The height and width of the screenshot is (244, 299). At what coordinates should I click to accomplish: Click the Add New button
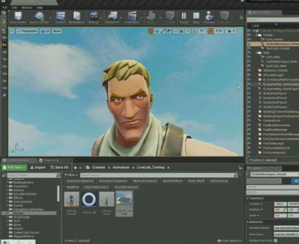(15, 168)
